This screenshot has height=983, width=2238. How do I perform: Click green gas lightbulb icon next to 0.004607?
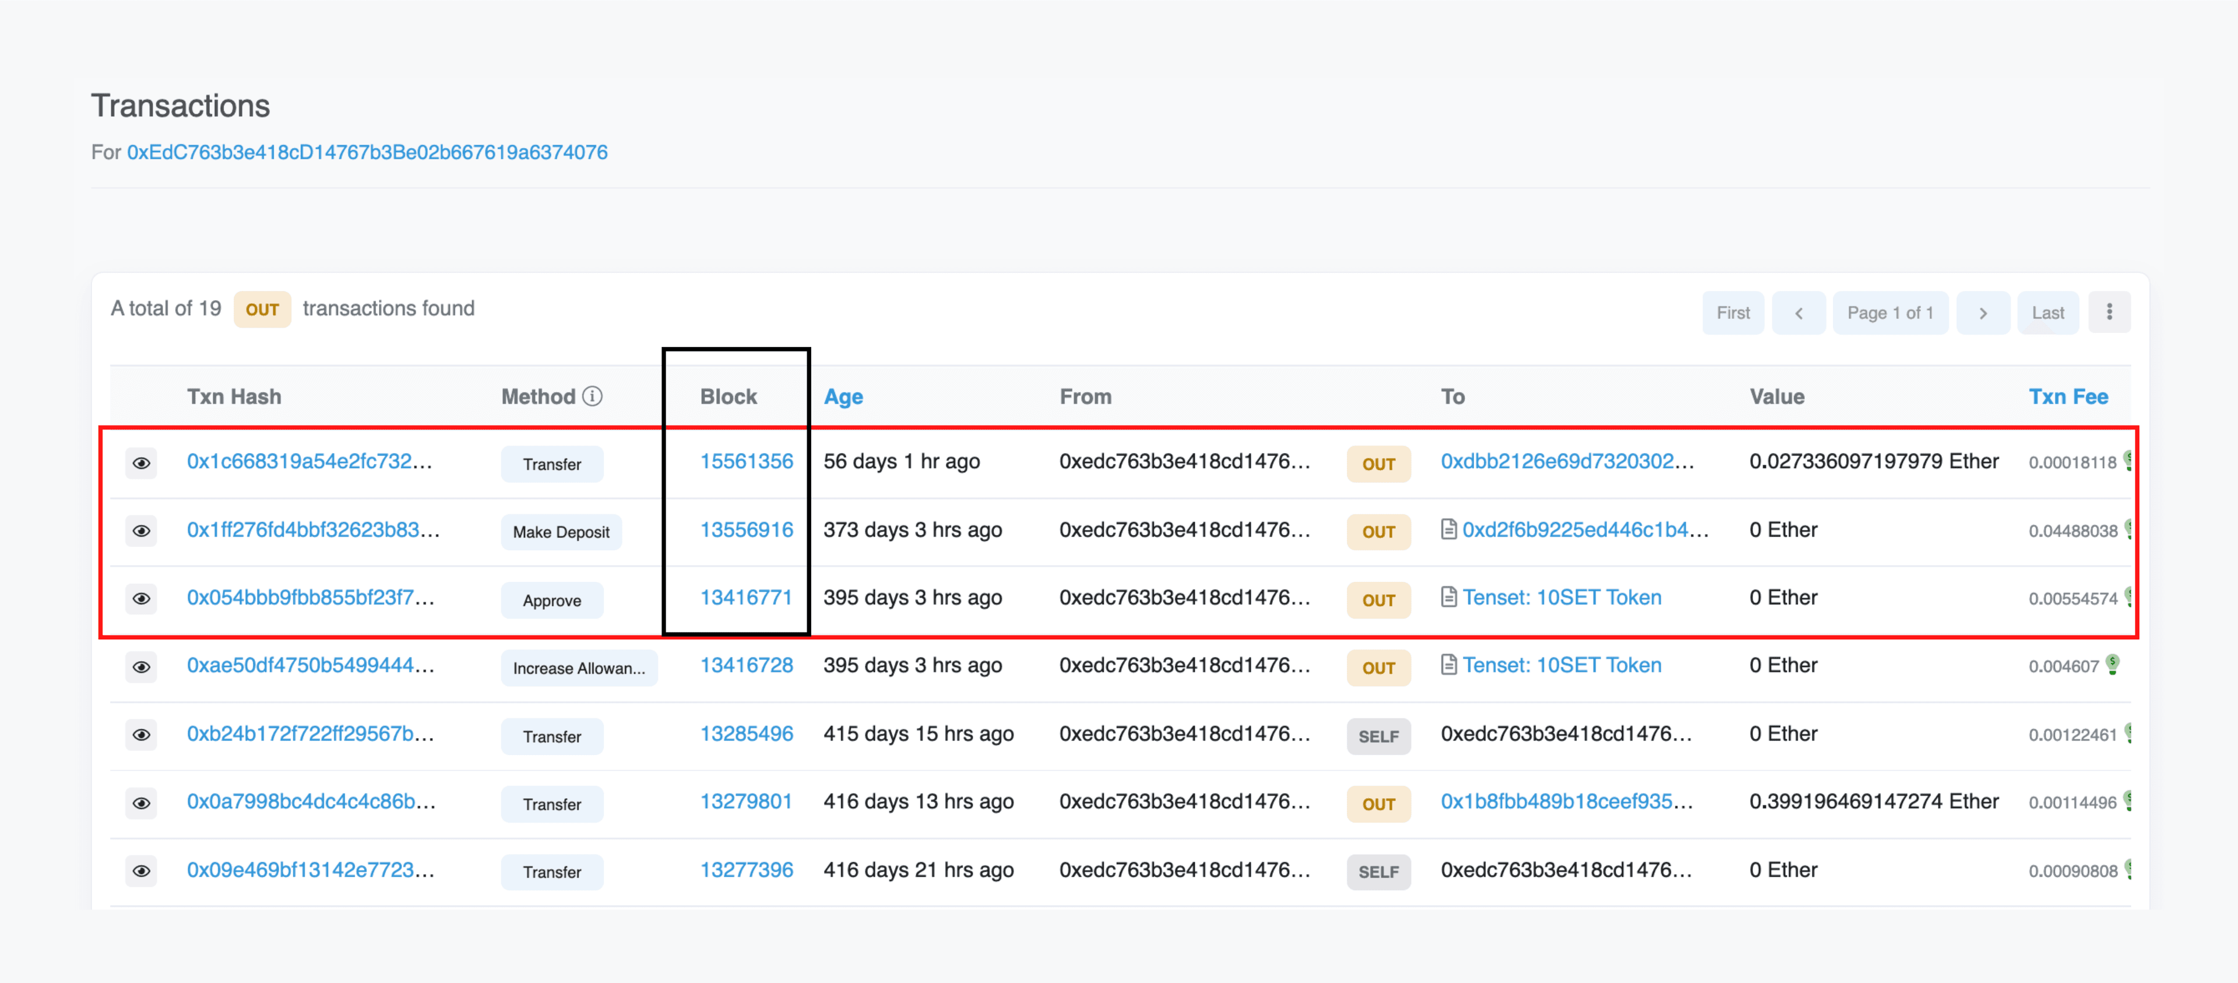(x=2113, y=665)
